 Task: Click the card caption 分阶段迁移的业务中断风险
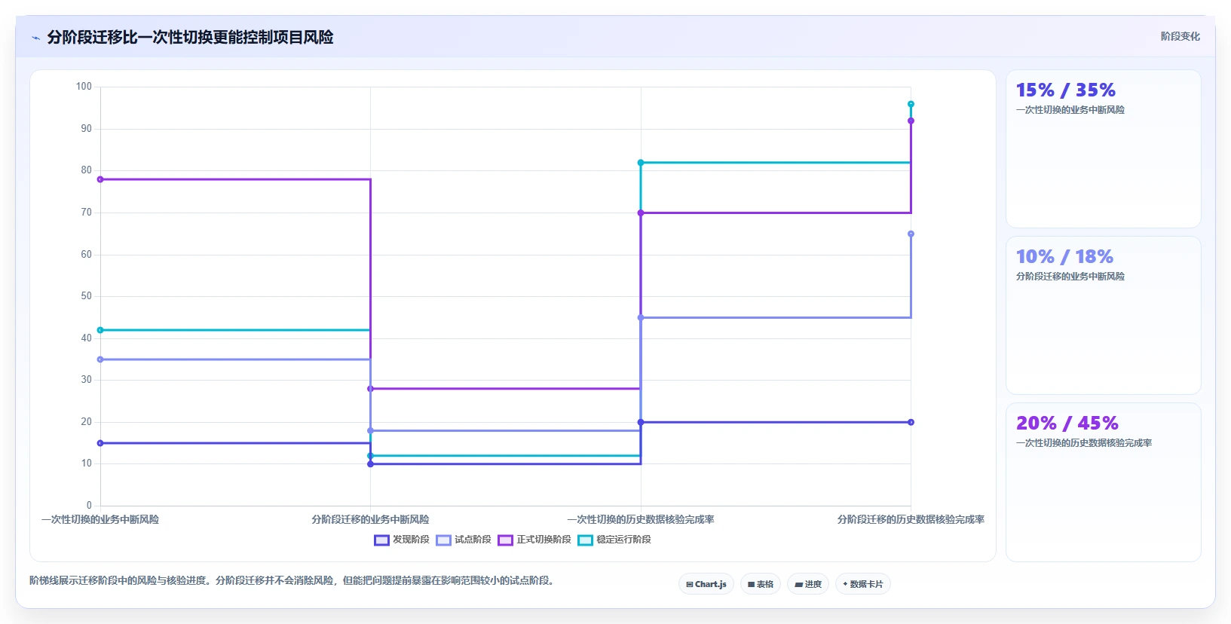[1070, 277]
